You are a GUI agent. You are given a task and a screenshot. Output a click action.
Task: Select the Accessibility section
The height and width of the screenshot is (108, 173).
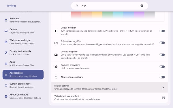coord(23,75)
